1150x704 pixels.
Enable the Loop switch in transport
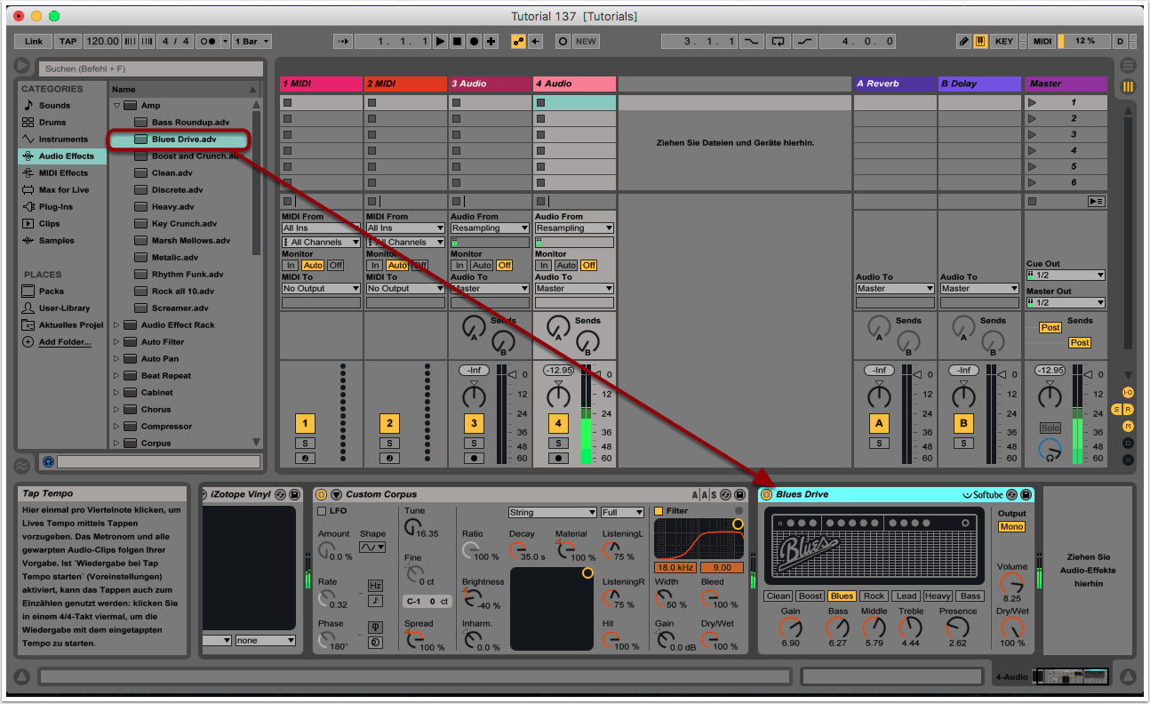[x=779, y=42]
